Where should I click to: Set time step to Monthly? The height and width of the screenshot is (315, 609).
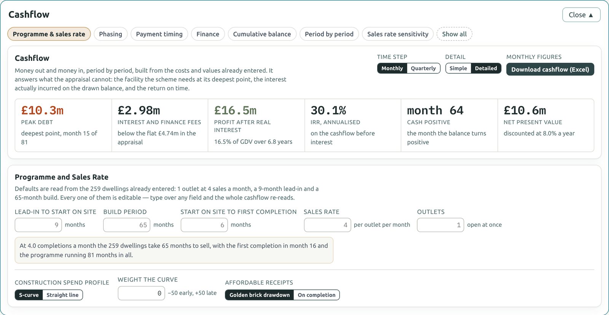[392, 68]
